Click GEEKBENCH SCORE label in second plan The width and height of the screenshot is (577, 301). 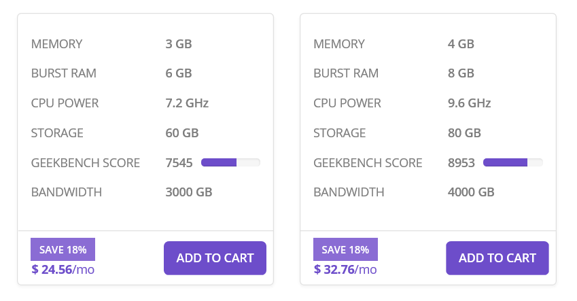[368, 162]
